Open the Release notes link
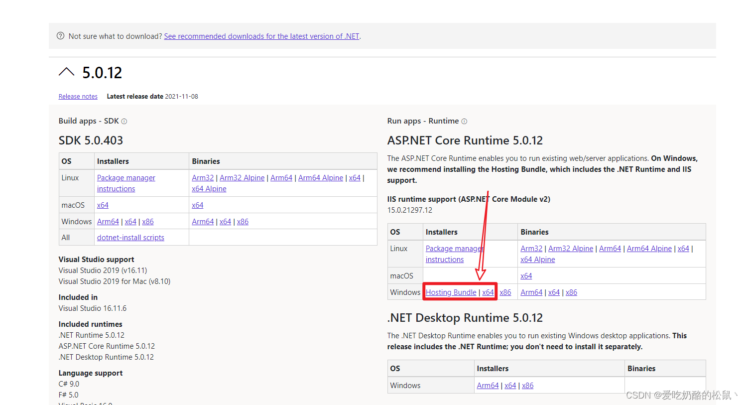The height and width of the screenshot is (405, 745). [x=78, y=97]
